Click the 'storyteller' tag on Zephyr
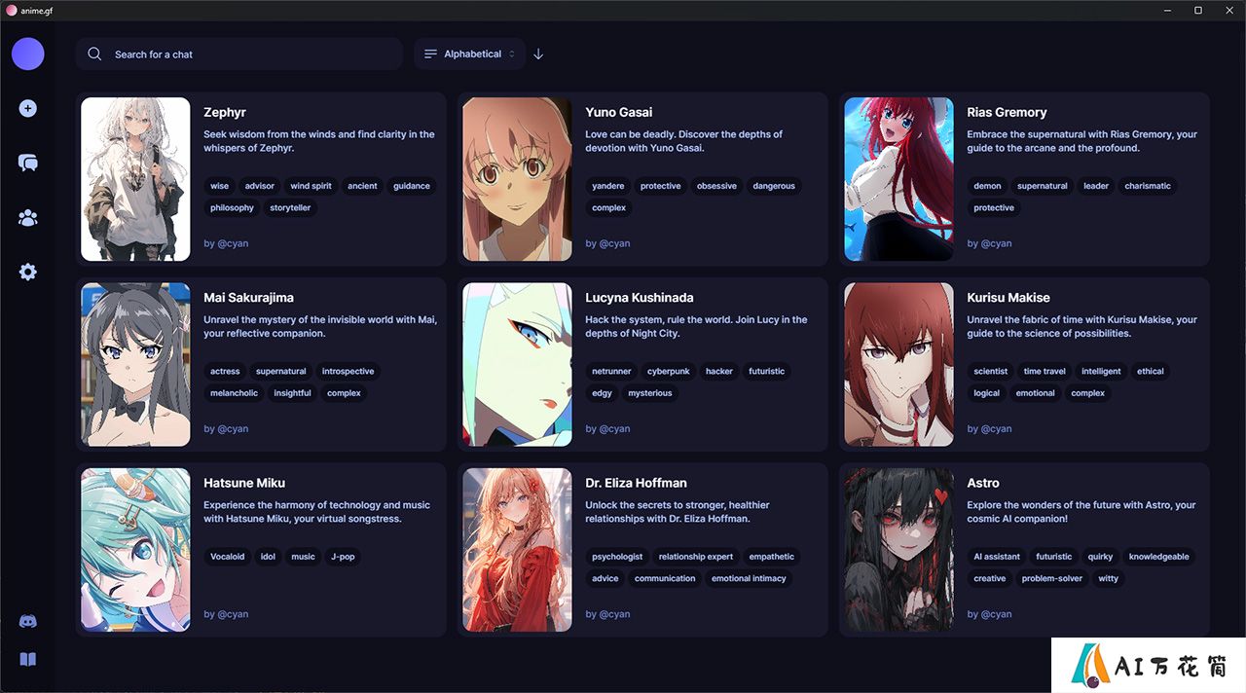 (x=290, y=207)
